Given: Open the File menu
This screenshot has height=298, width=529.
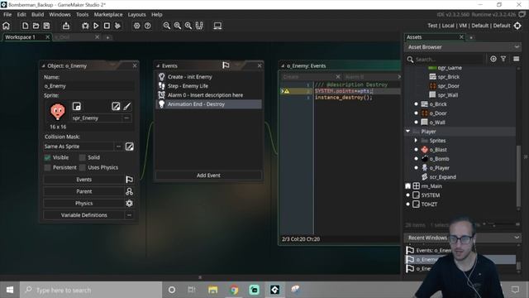Looking at the screenshot, I should [x=7, y=15].
